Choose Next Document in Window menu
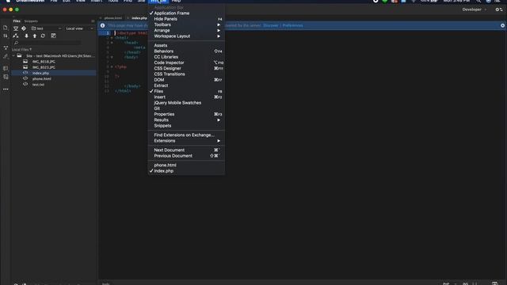This screenshot has height=285, width=507. [x=187, y=150]
